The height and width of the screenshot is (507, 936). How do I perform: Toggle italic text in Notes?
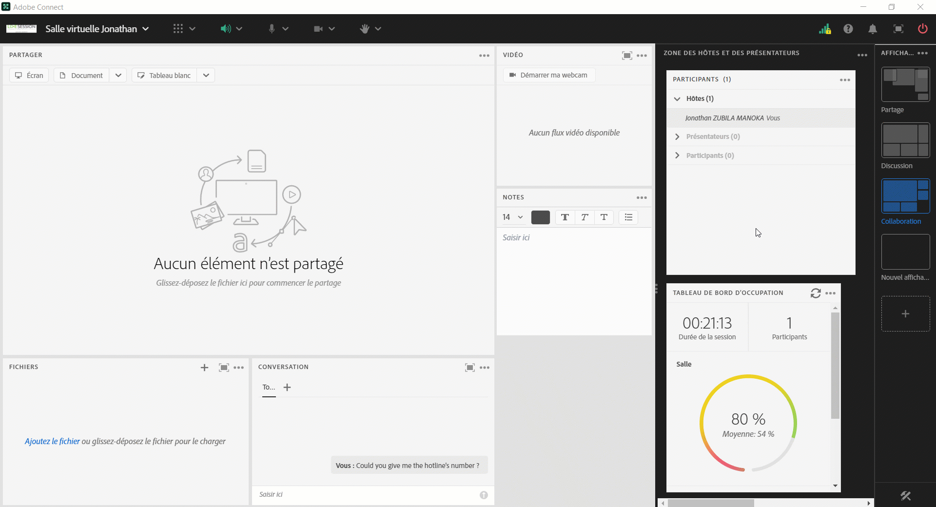[585, 217]
